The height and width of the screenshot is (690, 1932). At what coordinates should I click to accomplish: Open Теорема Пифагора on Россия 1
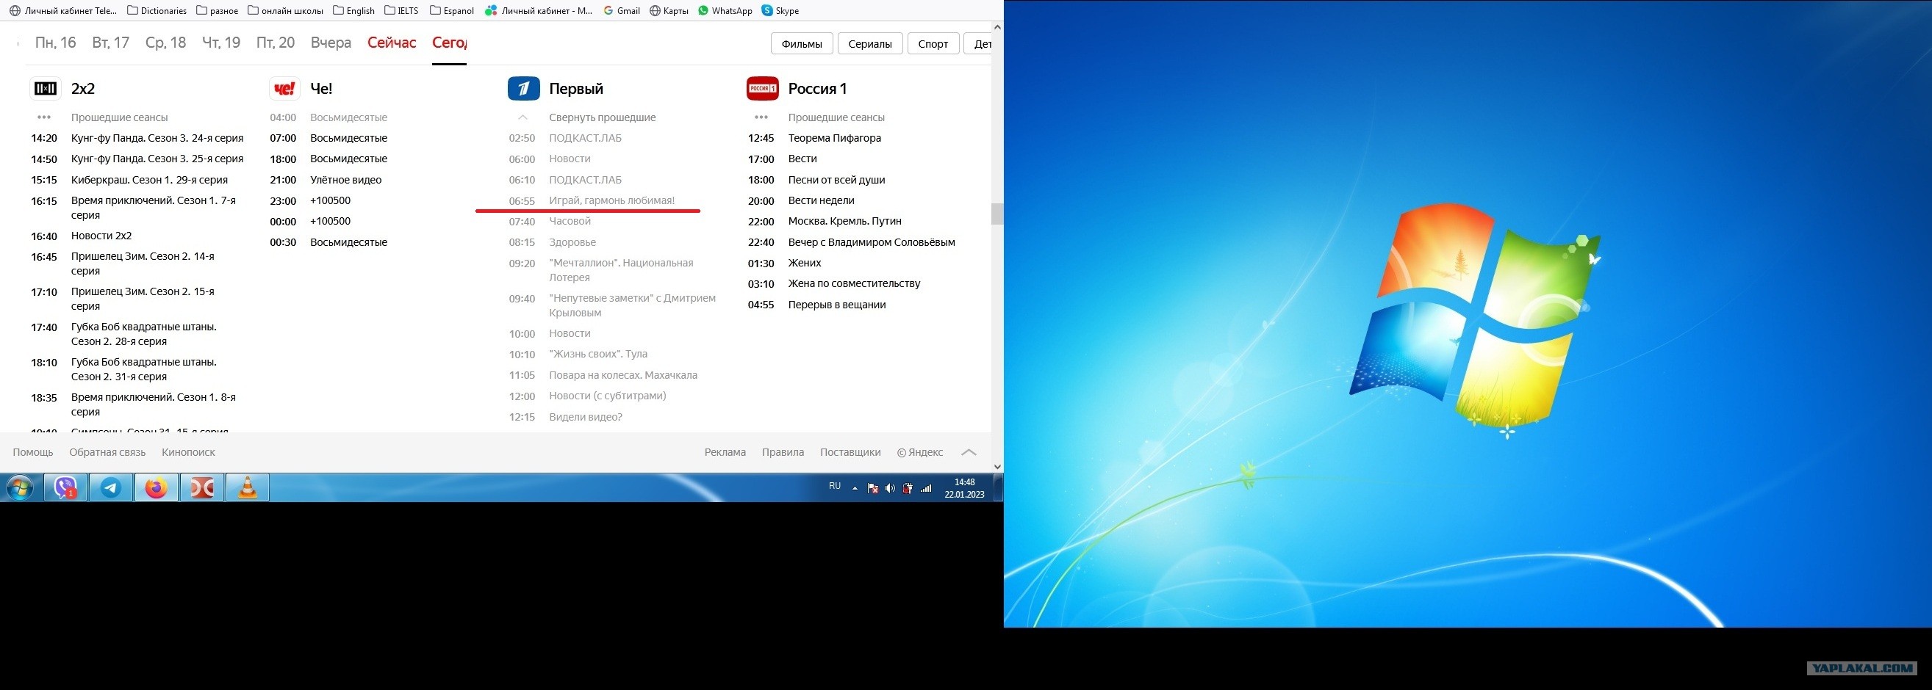(835, 139)
